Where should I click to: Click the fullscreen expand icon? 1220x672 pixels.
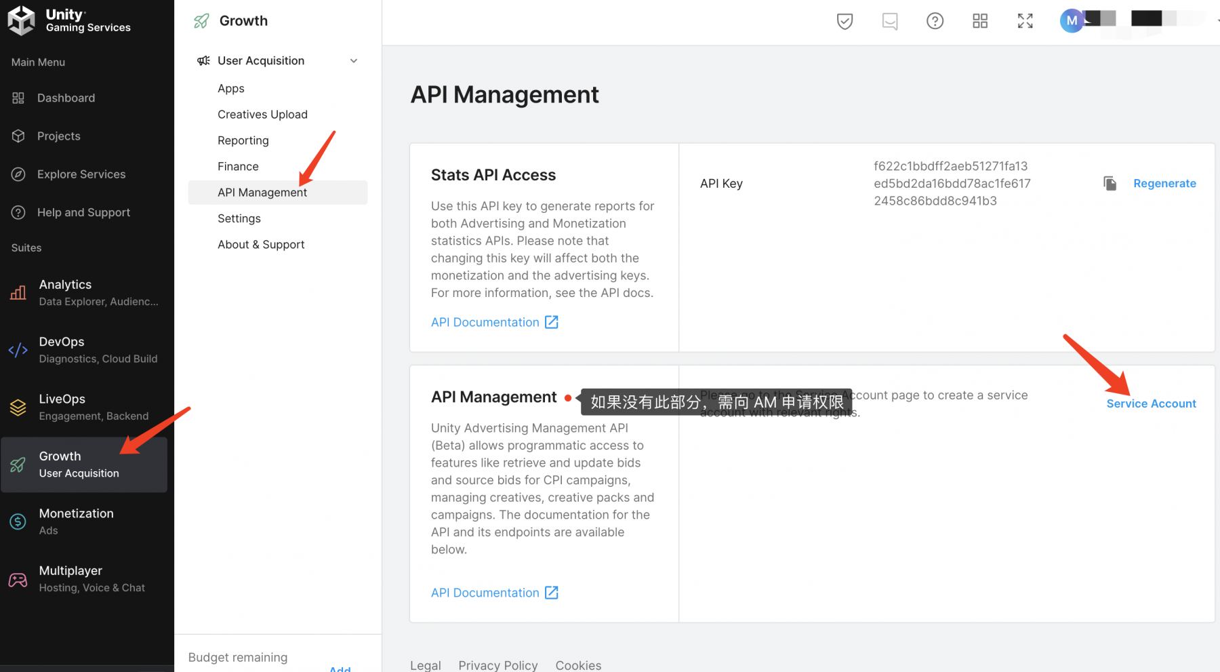(x=1025, y=21)
